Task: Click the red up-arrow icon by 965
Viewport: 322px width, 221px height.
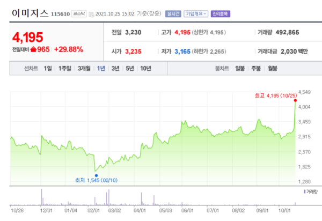Action: pyautogui.click(x=33, y=49)
